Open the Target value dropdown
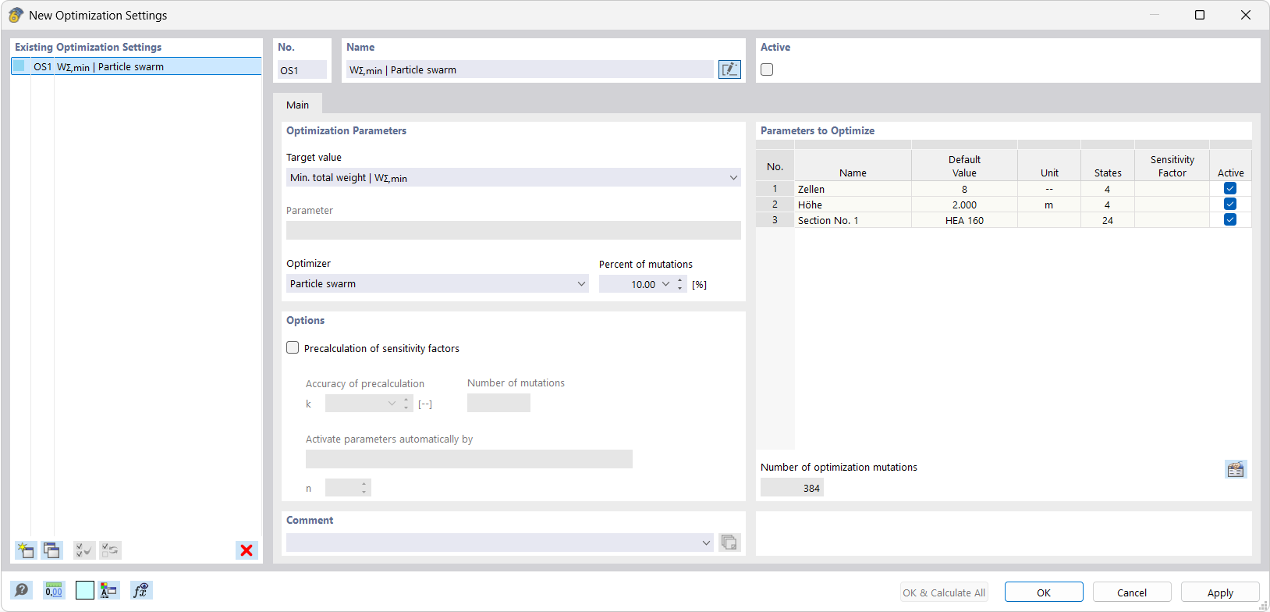Viewport: 1270px width, 612px height. [x=513, y=177]
